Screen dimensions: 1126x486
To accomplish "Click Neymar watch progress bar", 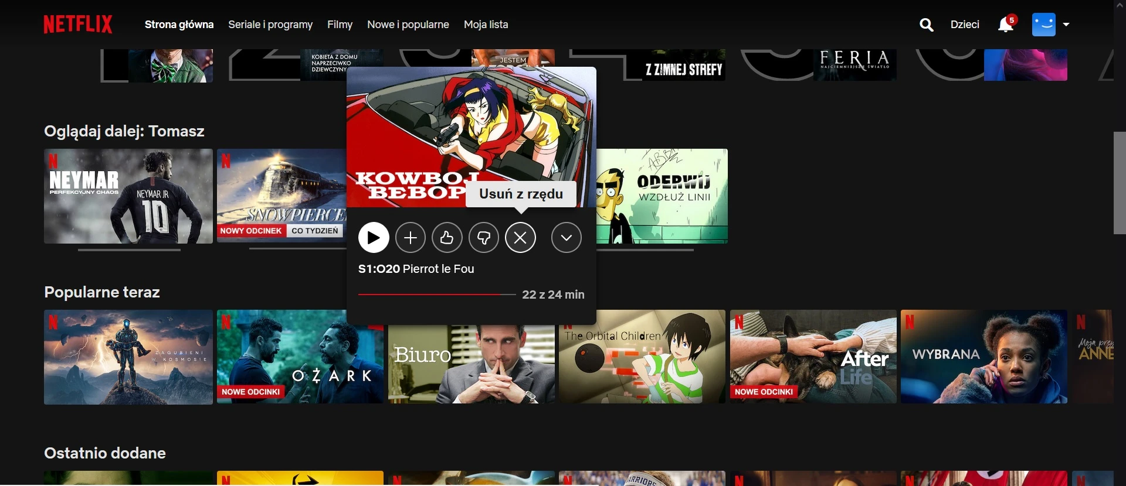I will pyautogui.click(x=129, y=250).
